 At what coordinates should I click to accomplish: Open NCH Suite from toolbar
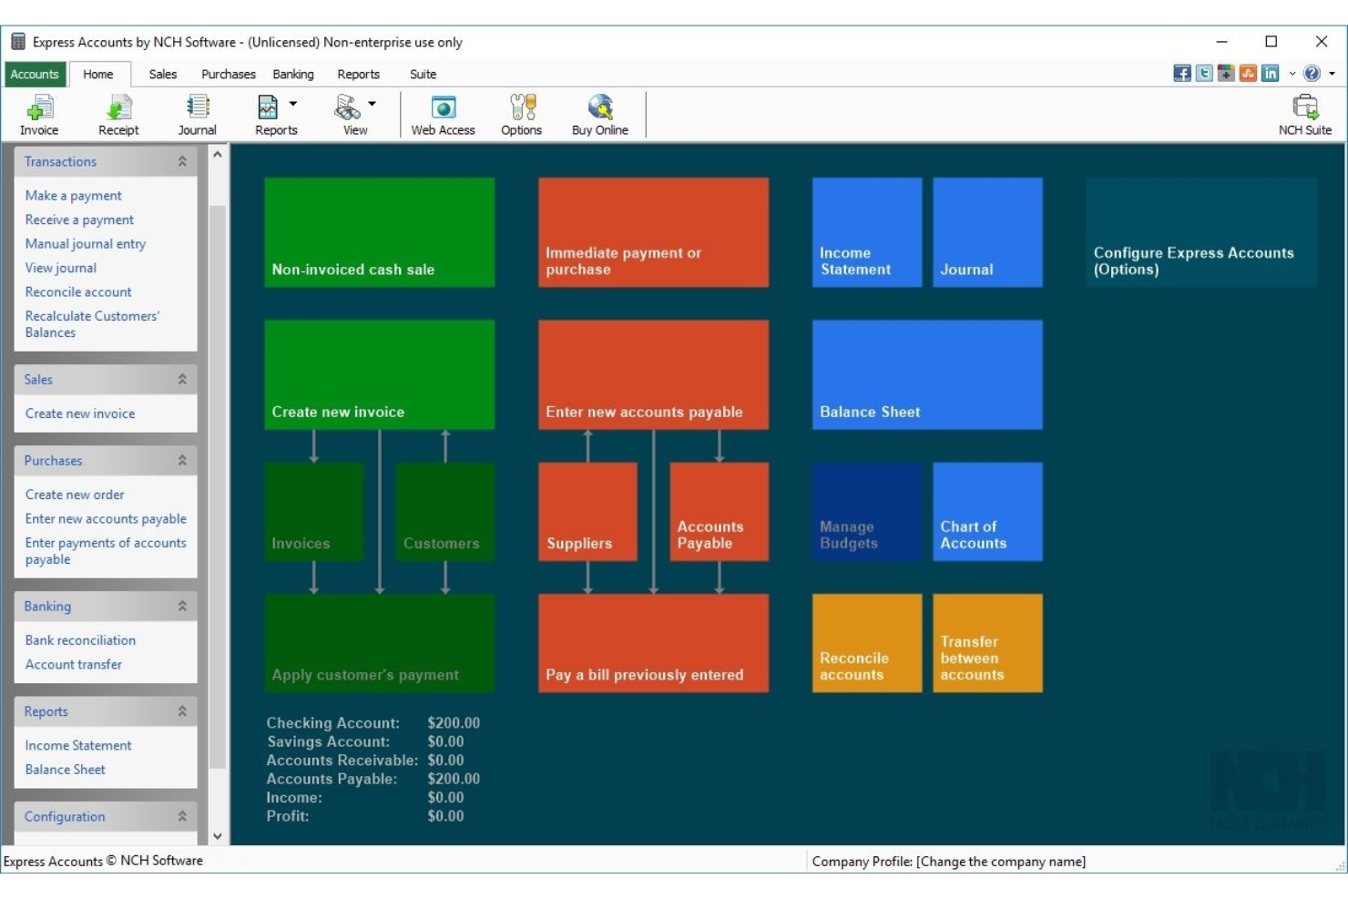(1304, 115)
